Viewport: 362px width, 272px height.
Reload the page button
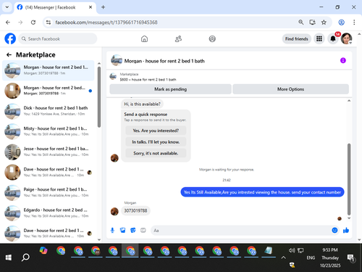point(33,22)
